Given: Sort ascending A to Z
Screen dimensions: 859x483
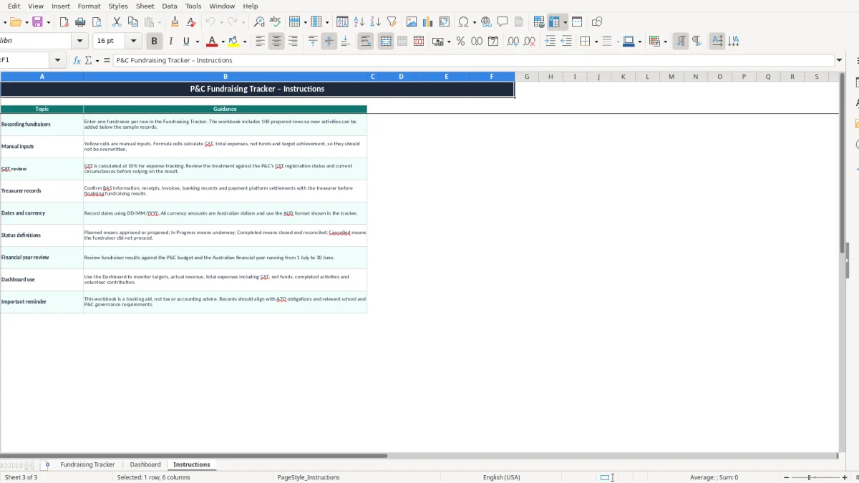Looking at the screenshot, I should coord(359,22).
